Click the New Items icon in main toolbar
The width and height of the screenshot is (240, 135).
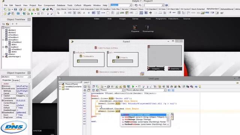[x=5, y=9]
